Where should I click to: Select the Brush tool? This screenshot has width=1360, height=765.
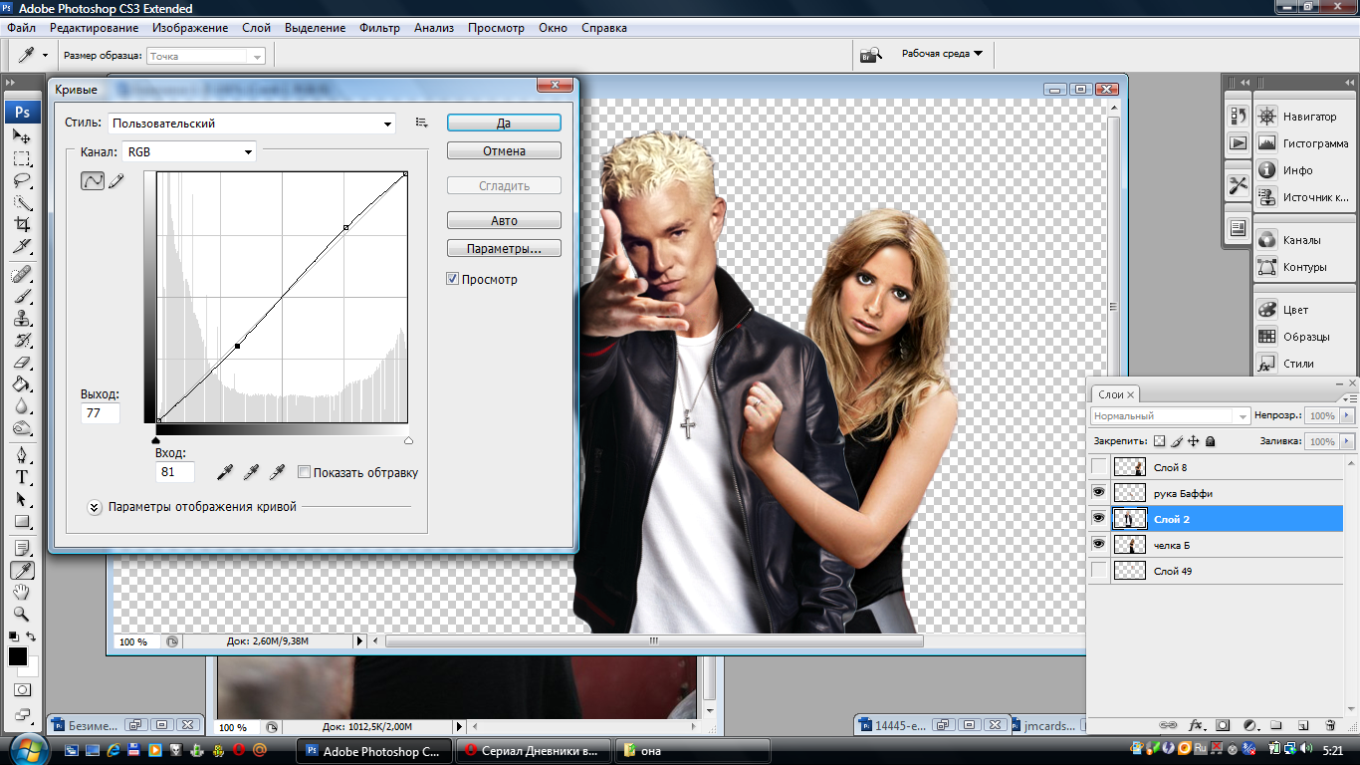tap(22, 296)
